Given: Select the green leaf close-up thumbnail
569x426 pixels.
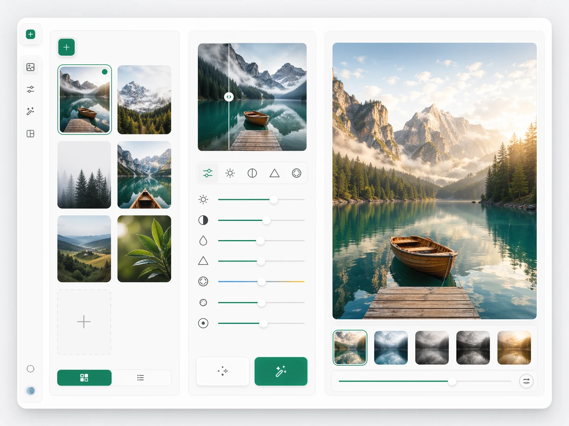Looking at the screenshot, I should (x=144, y=249).
